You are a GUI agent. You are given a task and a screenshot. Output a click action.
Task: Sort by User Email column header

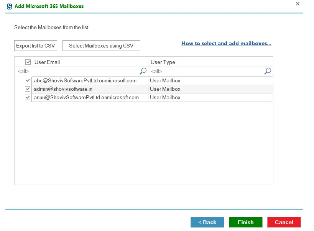pos(47,62)
